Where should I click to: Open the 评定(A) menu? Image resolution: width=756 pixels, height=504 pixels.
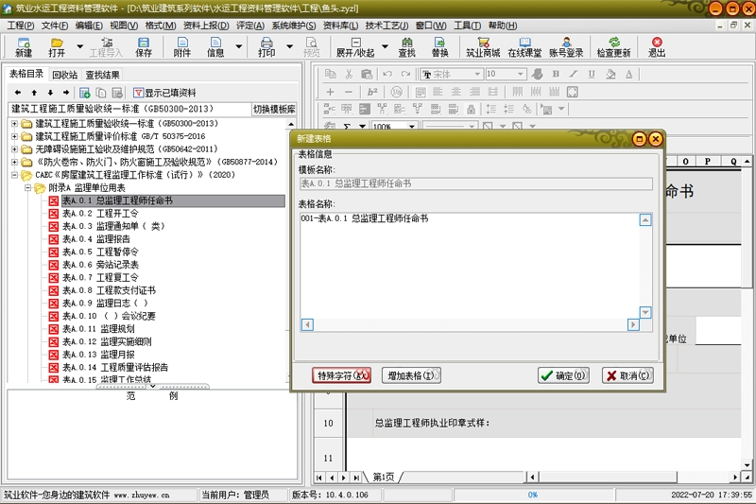point(250,26)
